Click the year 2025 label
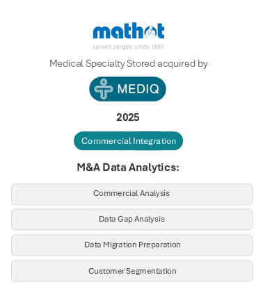This screenshot has height=289, width=263. coord(128,117)
